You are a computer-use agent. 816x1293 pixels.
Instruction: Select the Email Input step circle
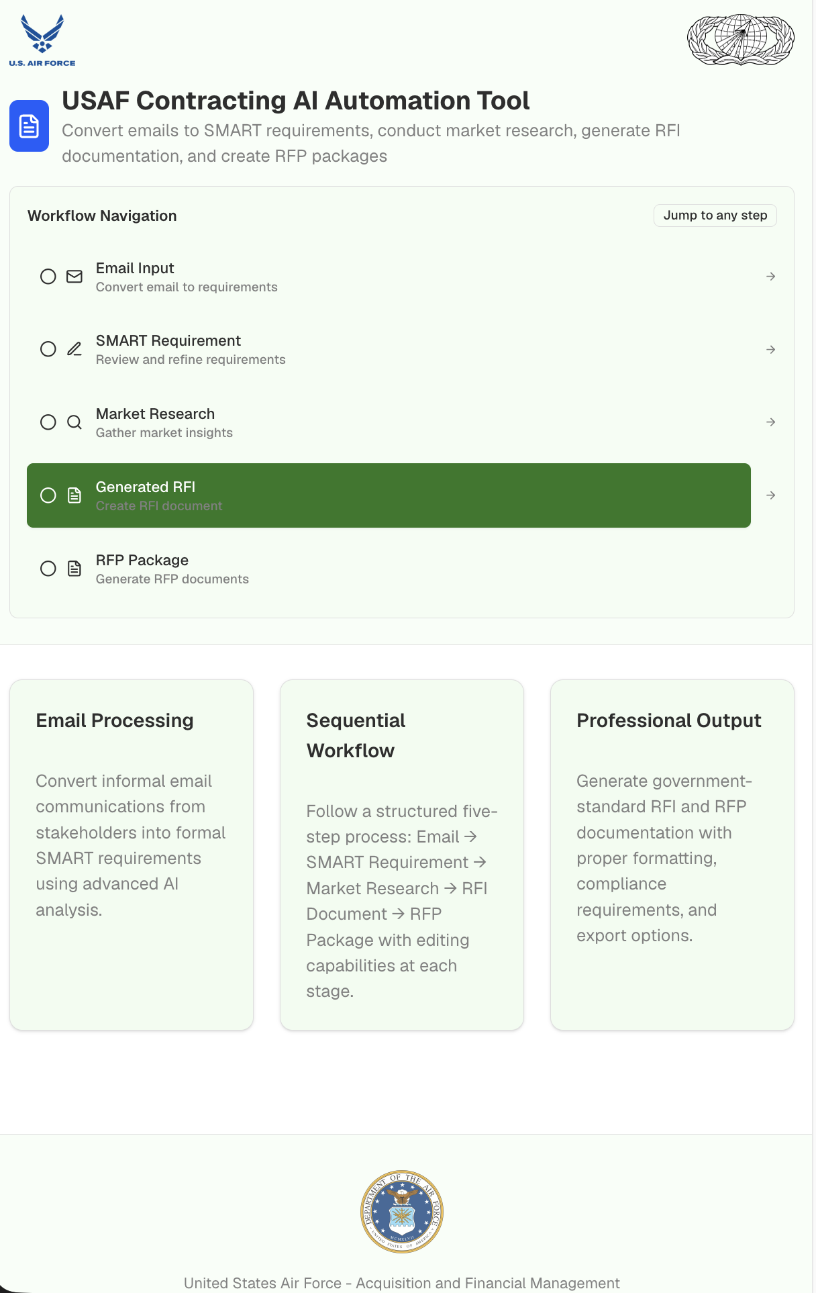point(48,277)
